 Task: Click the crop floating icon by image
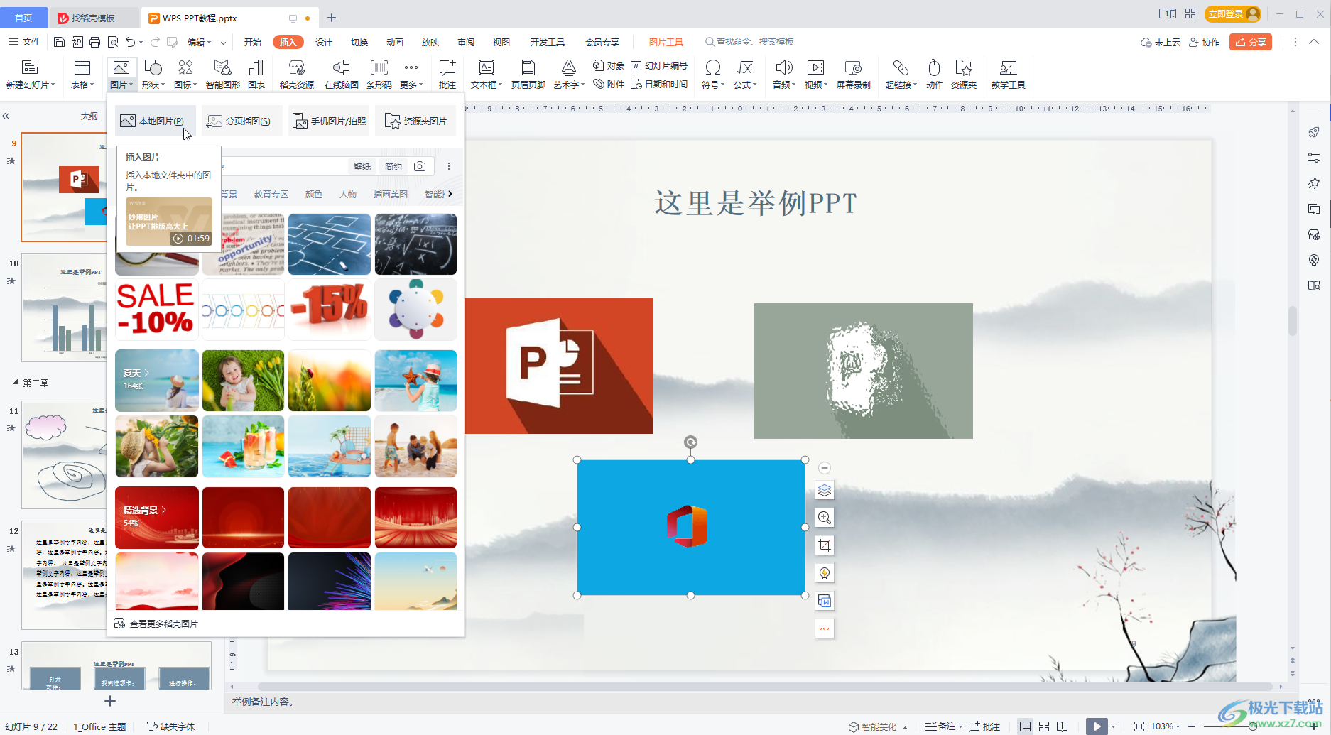click(x=824, y=545)
